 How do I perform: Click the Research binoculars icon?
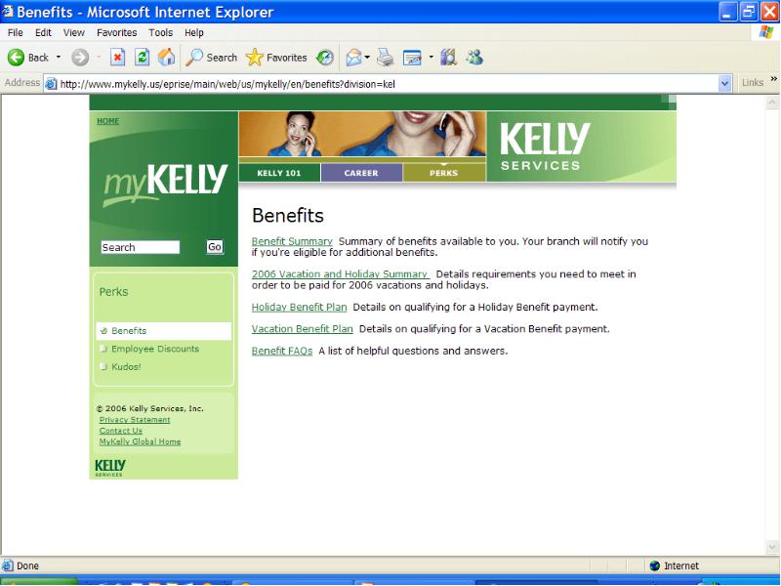[x=448, y=58]
